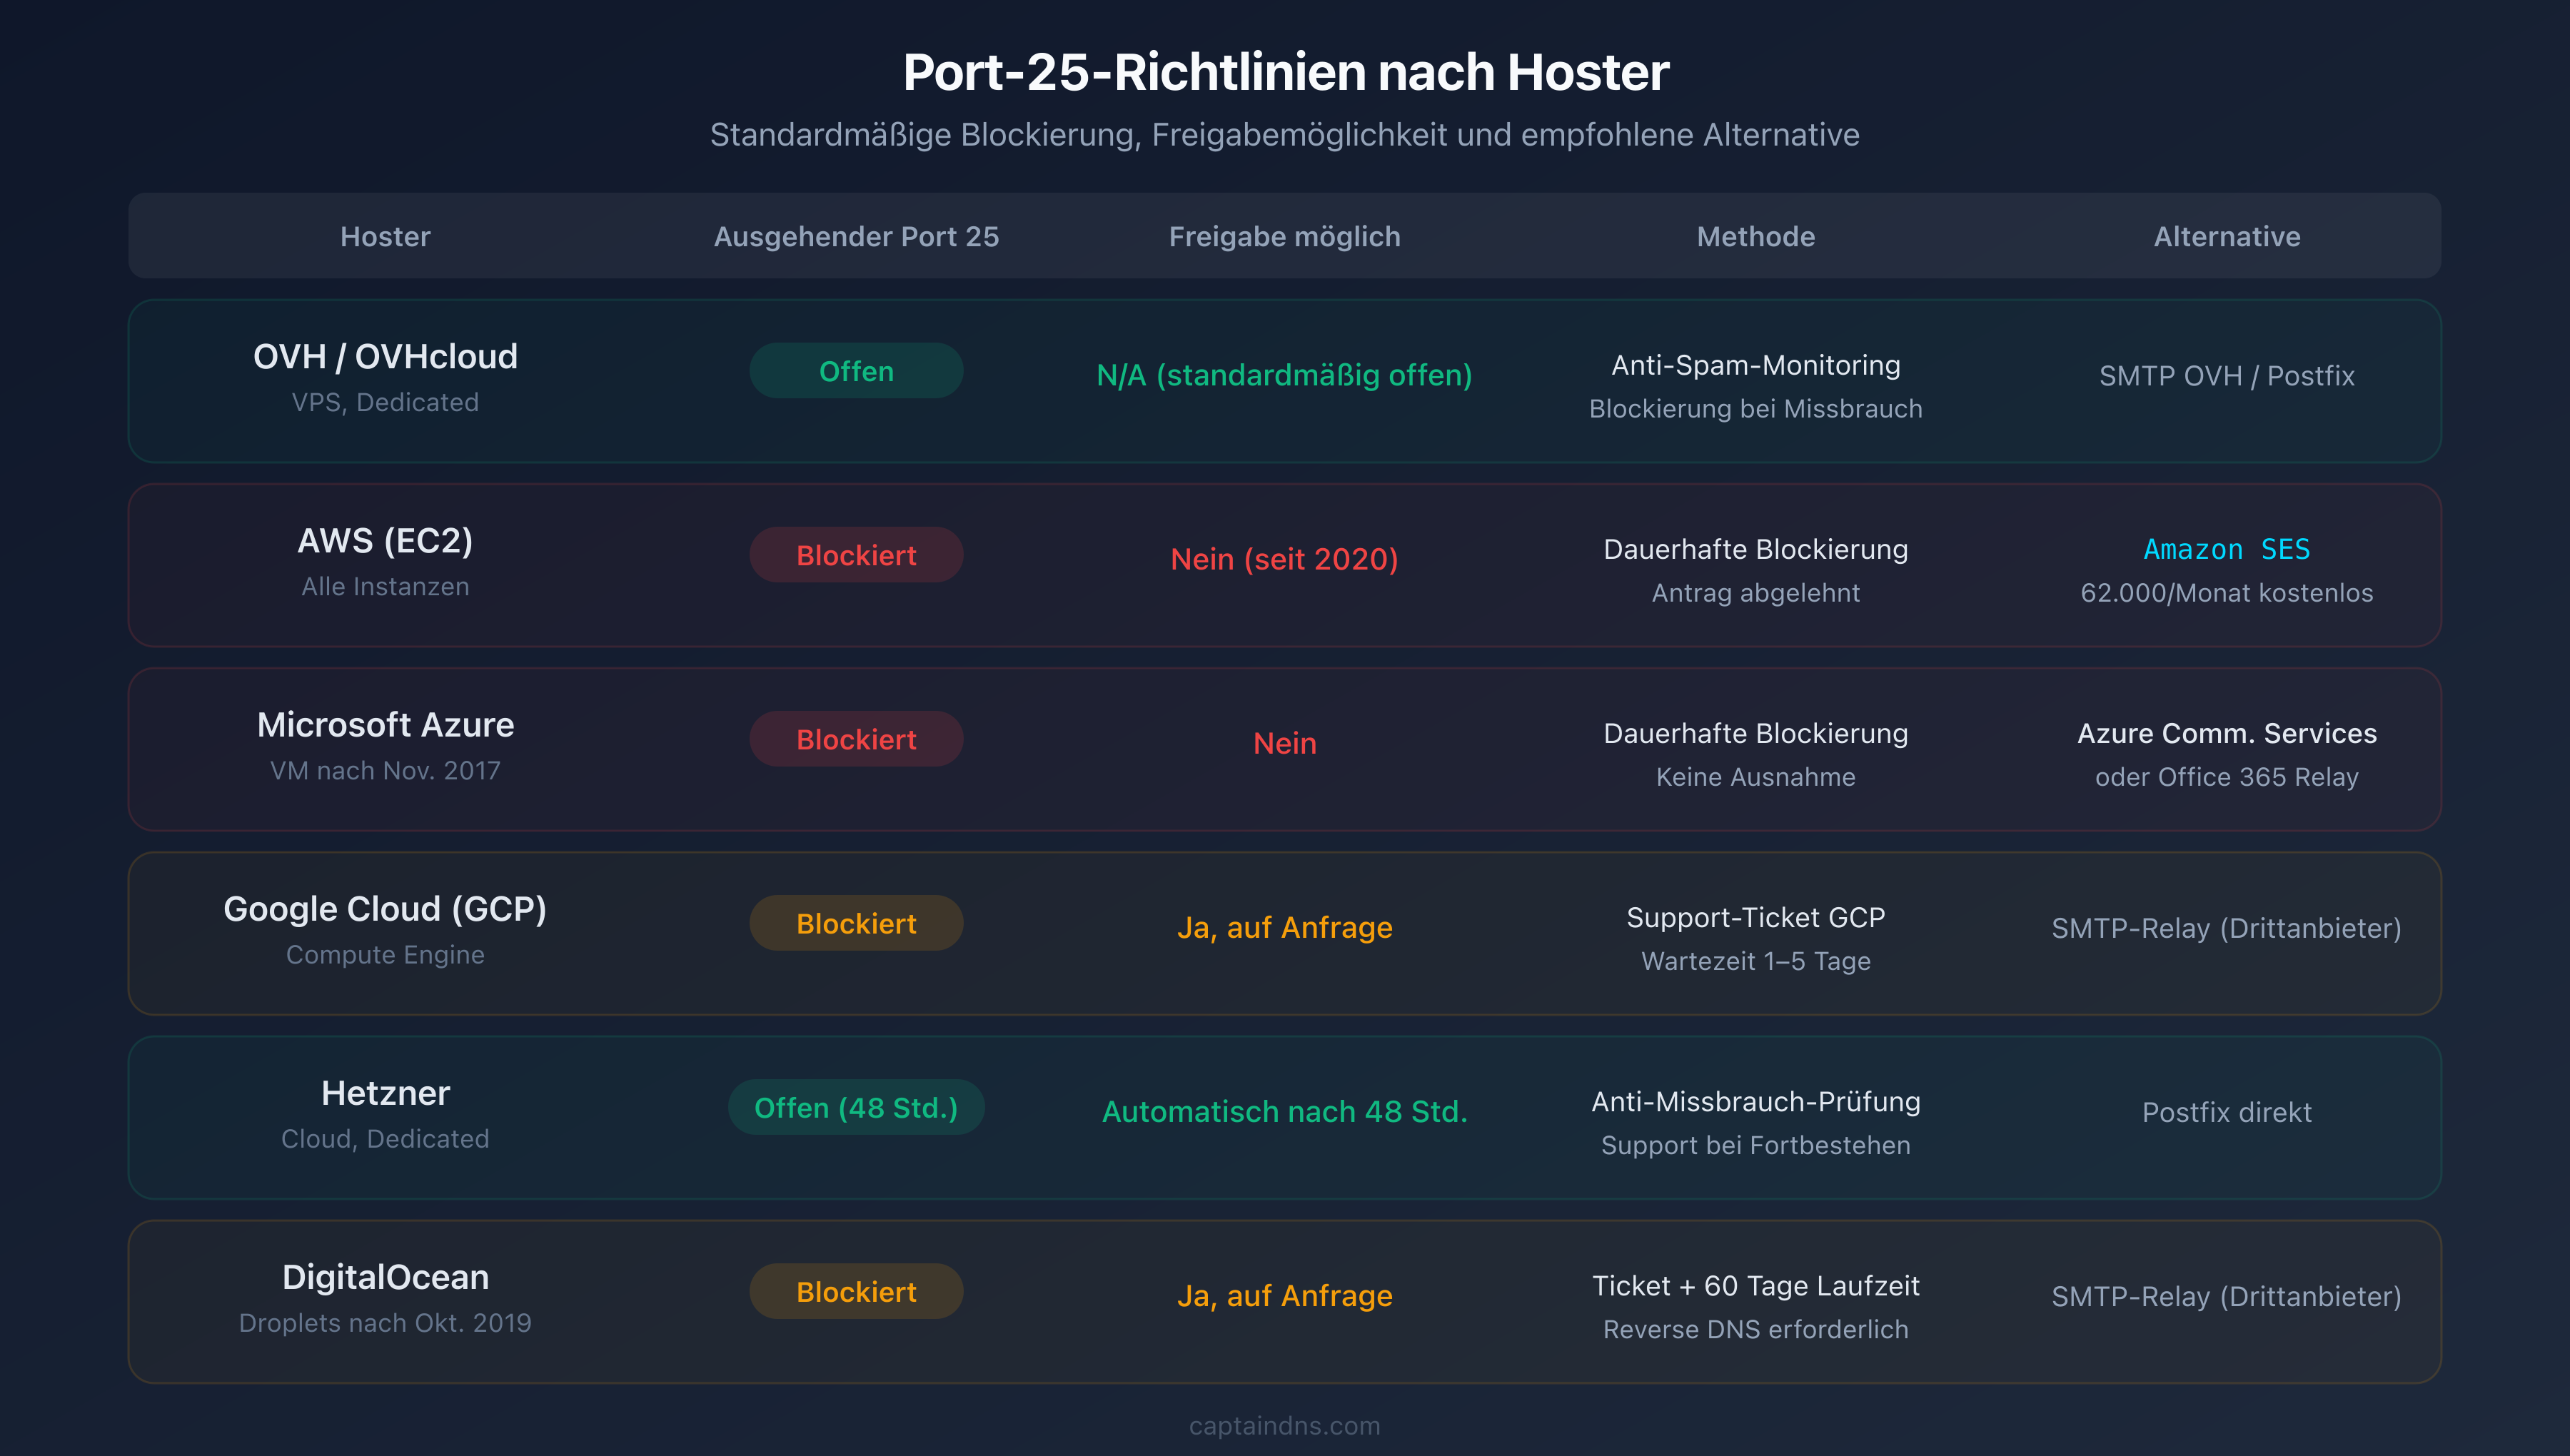Click the Port-25-Richtlinien nach Hoster title
Image resolution: width=2570 pixels, height=1456 pixels.
(x=1285, y=72)
